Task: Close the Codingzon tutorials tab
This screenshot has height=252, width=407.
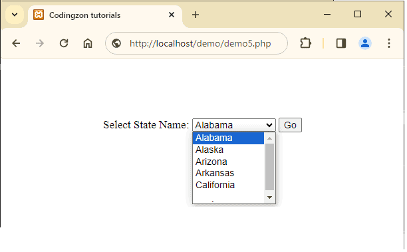Action: [x=172, y=15]
